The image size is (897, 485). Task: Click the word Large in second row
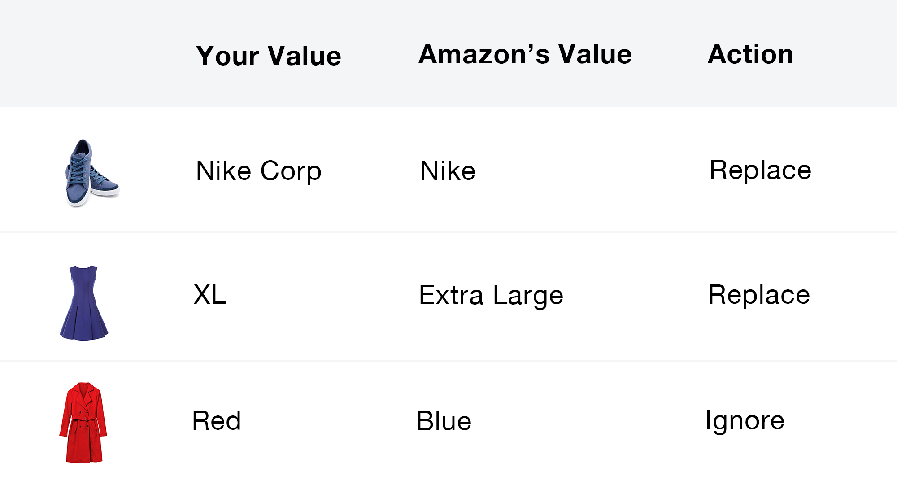tap(528, 296)
